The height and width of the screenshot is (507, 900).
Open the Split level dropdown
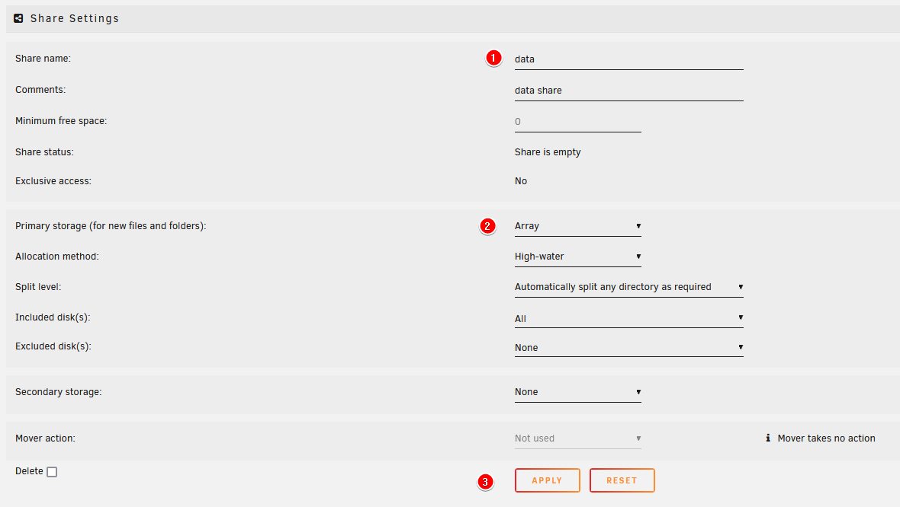628,287
